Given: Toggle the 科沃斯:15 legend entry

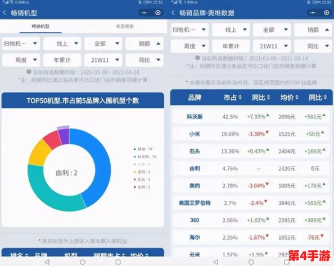Looking at the screenshot, I should (145, 157).
